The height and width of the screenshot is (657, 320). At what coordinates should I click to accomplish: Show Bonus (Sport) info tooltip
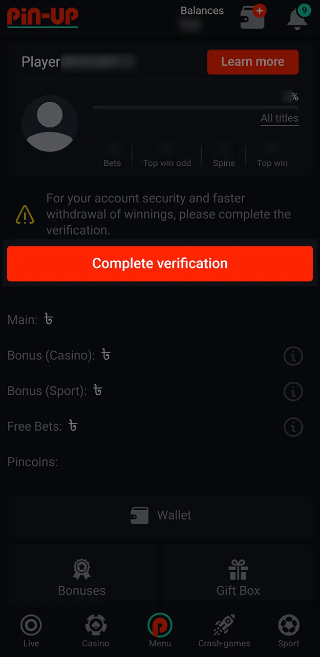[x=293, y=392]
